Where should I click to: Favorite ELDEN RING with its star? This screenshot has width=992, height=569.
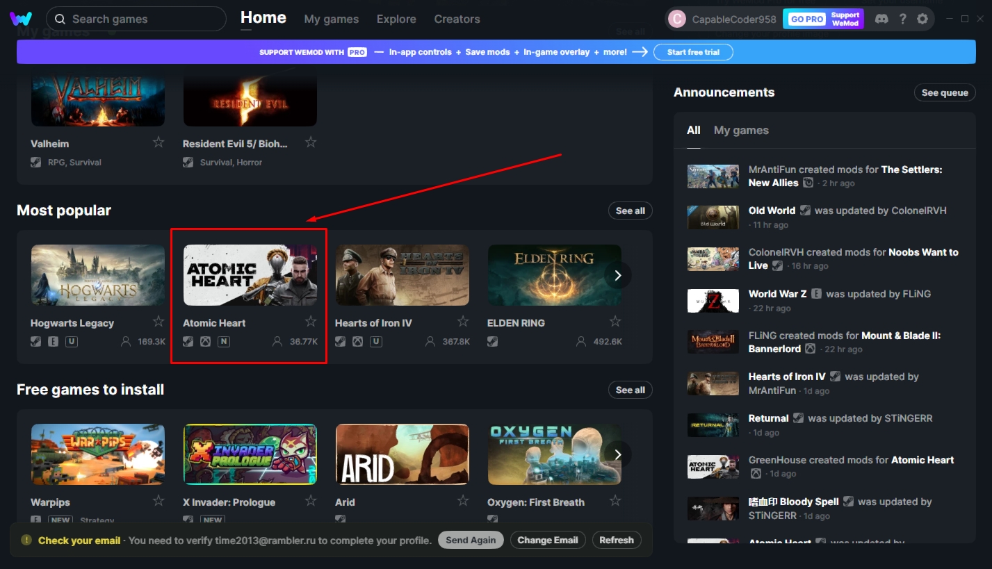click(x=615, y=321)
